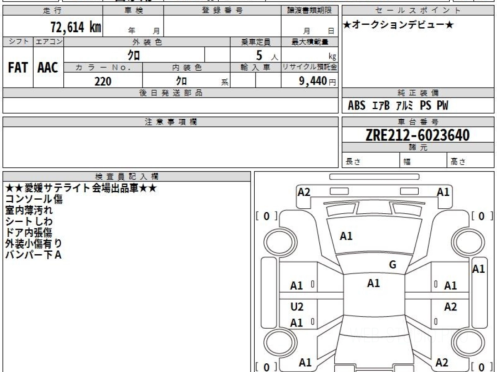Click the ★オークションデビュー★ sales point text
Image resolution: width=497 pixels, height=372 pixels.
[398, 25]
